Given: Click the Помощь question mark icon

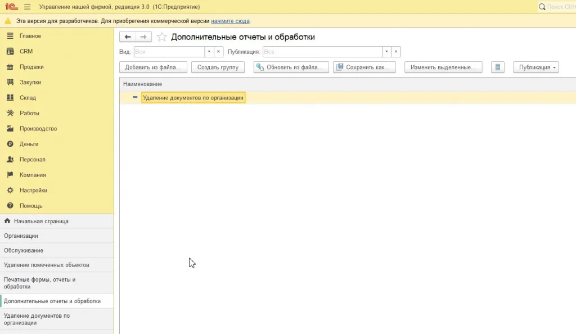Looking at the screenshot, I should pos(10,206).
